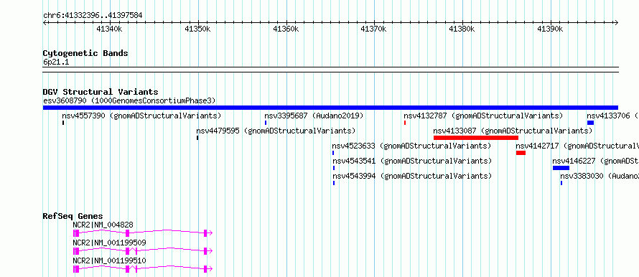Image resolution: width=639 pixels, height=277 pixels.
Task: Open the nsv4479595 gnomAD variant label
Action: [x=276, y=131]
